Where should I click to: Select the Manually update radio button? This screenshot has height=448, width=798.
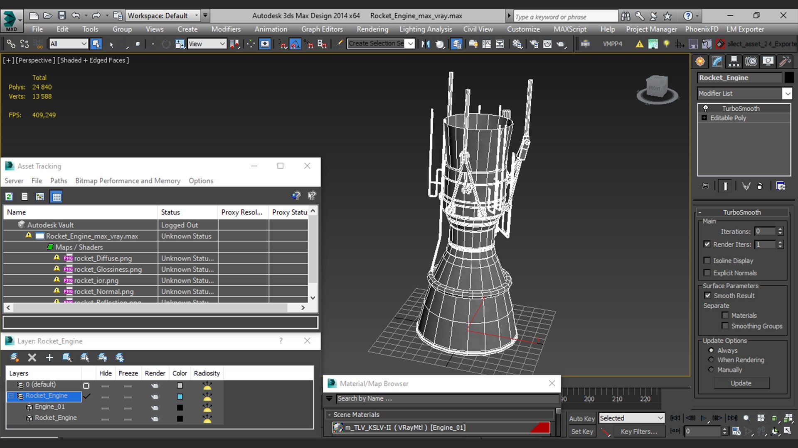coord(711,369)
